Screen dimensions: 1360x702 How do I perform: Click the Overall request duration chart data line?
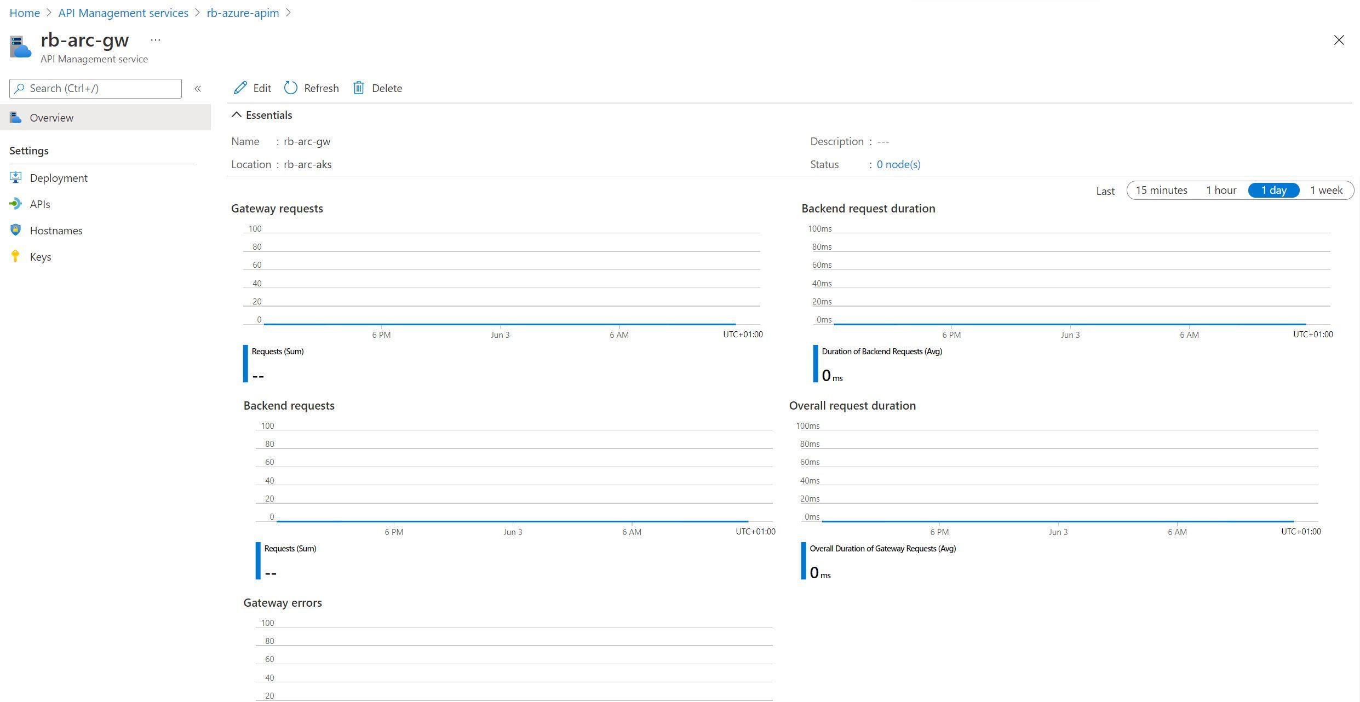pyautogui.click(x=1058, y=521)
